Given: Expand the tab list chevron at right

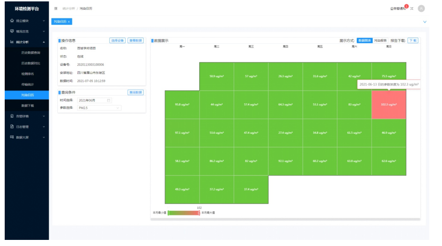Looking at the screenshot, I should pyautogui.click(x=425, y=22).
